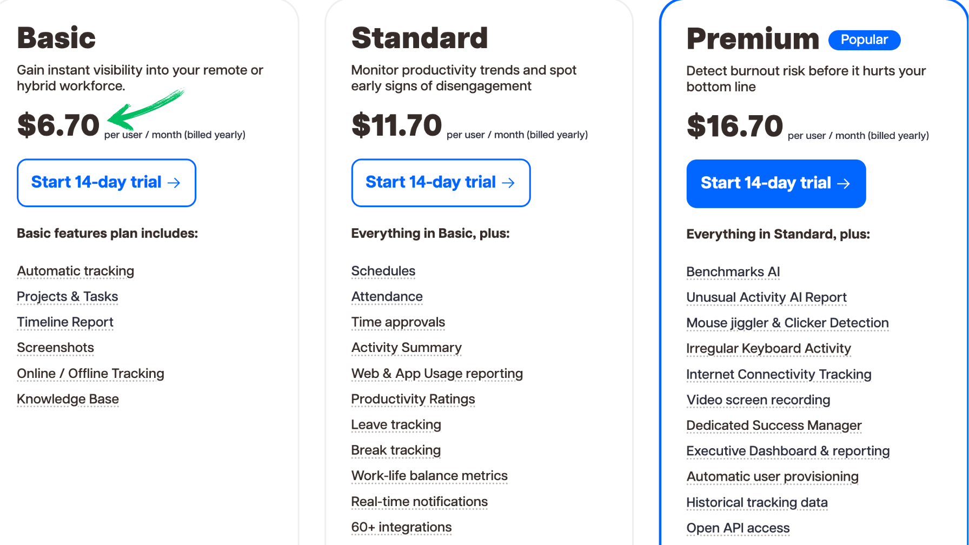Open the Timeline Report feature link
The width and height of the screenshot is (969, 545).
[65, 322]
